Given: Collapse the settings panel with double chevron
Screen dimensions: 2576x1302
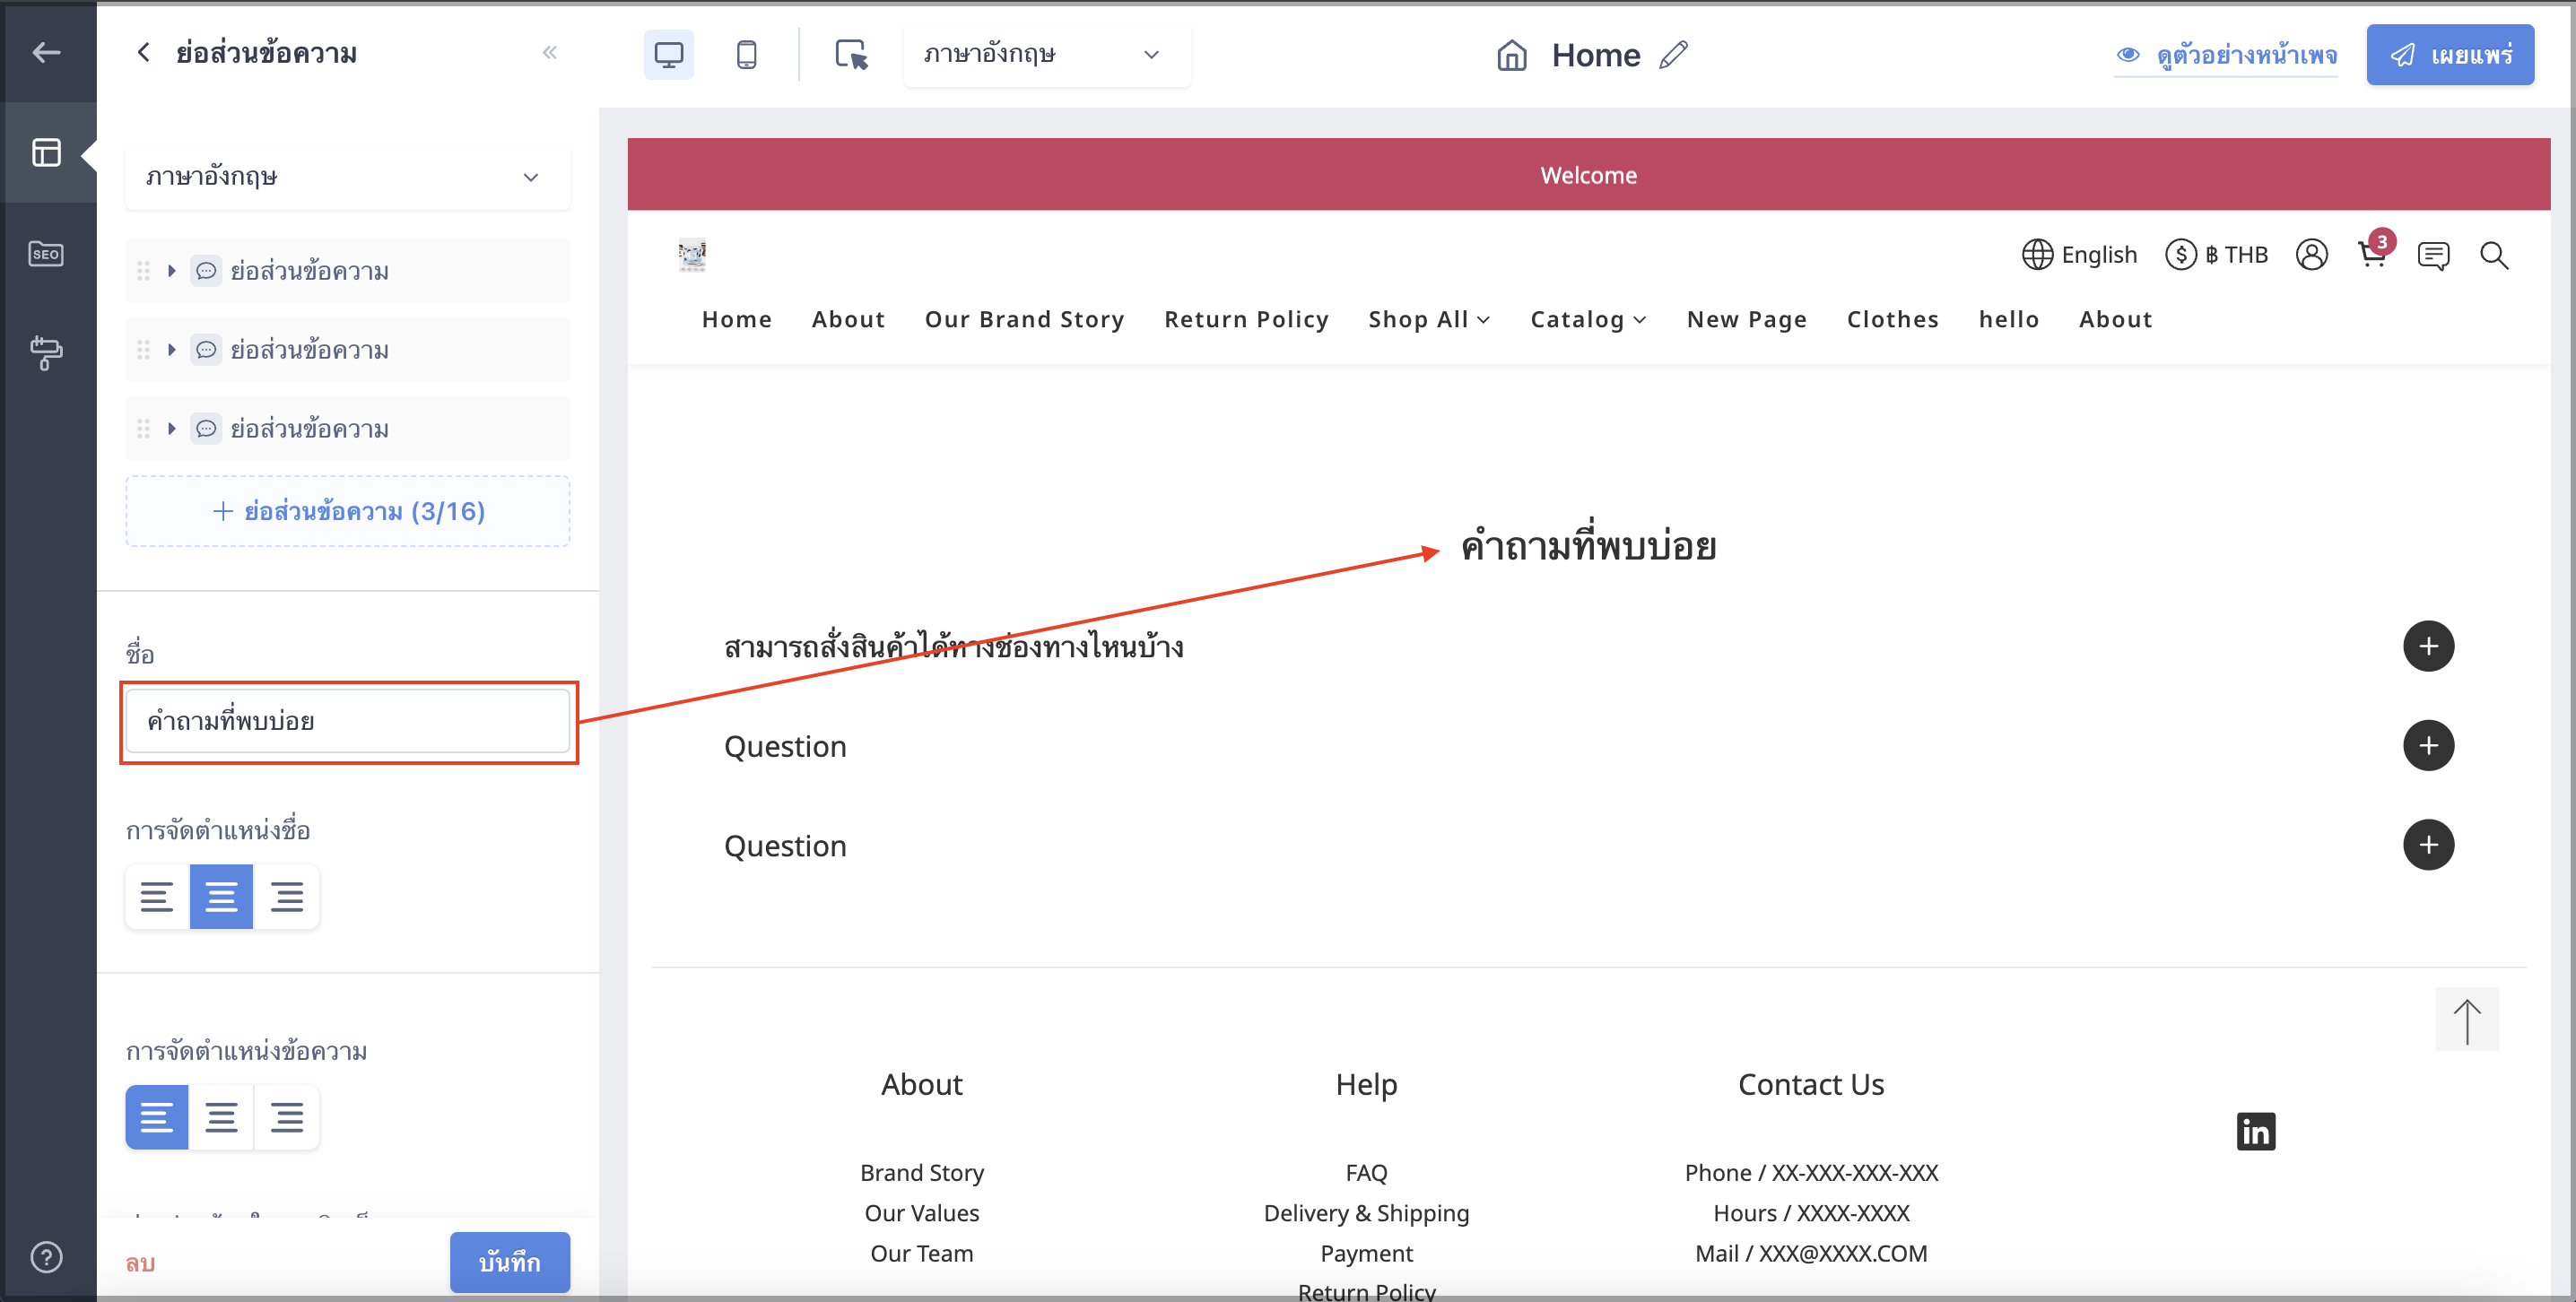Looking at the screenshot, I should click(x=549, y=52).
